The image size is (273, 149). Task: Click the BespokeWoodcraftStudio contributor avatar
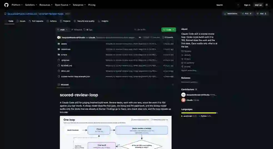183,95
